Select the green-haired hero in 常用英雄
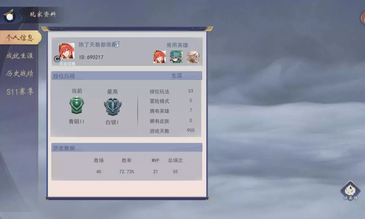Viewport: 365px width, 219px height. point(176,57)
